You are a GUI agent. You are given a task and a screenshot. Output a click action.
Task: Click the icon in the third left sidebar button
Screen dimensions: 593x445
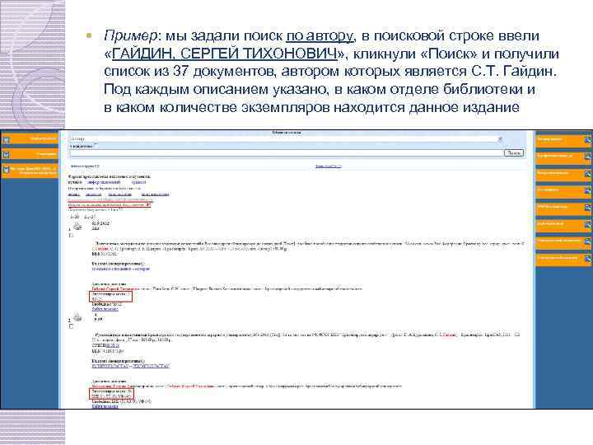point(6,170)
